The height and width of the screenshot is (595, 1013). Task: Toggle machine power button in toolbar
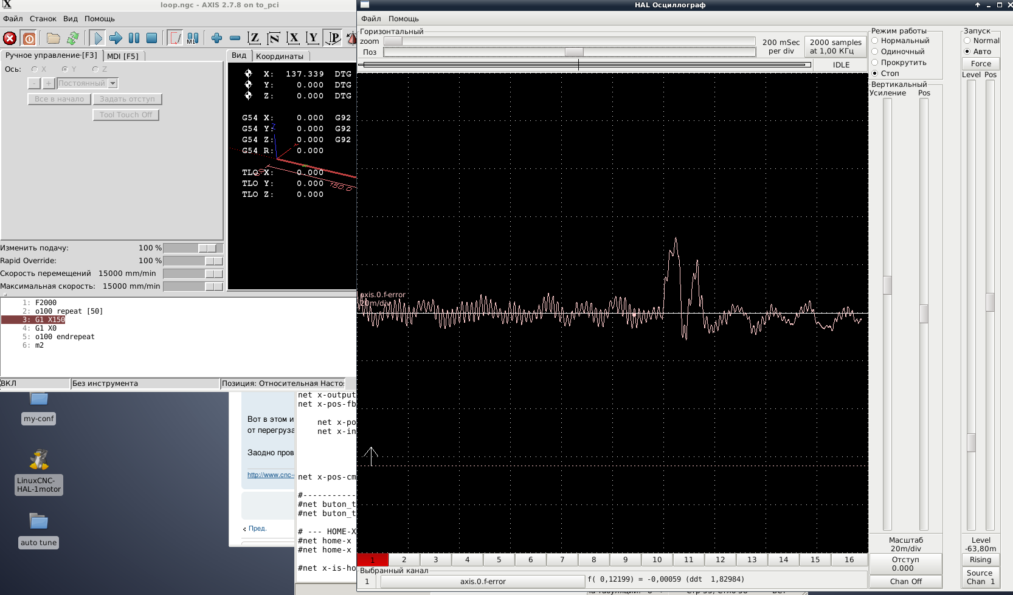tap(29, 38)
